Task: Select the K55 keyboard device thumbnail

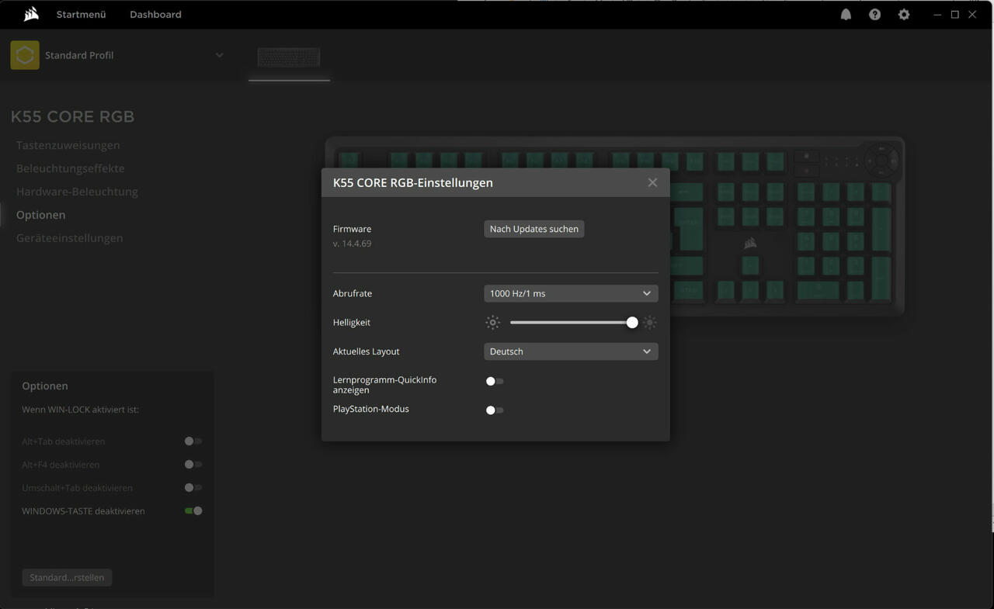Action: pos(289,57)
